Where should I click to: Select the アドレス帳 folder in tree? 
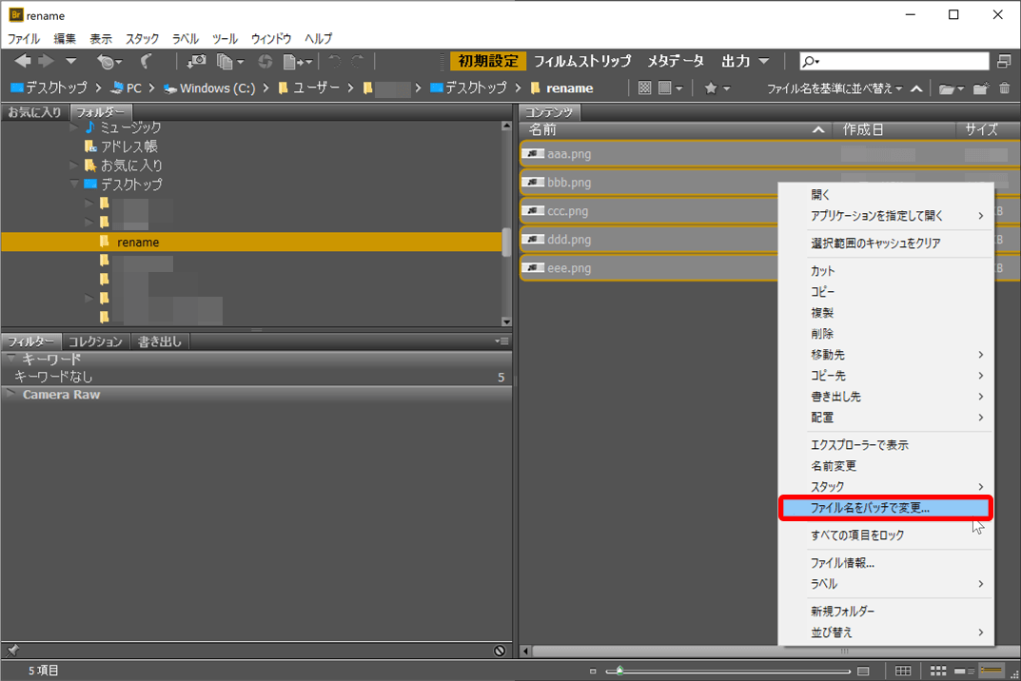tap(122, 146)
